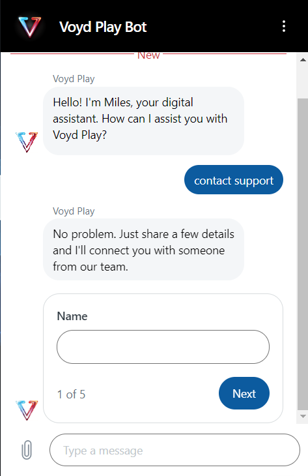The image size is (308, 476).
Task: Click the paperclip attachment icon
Action: pos(27,449)
